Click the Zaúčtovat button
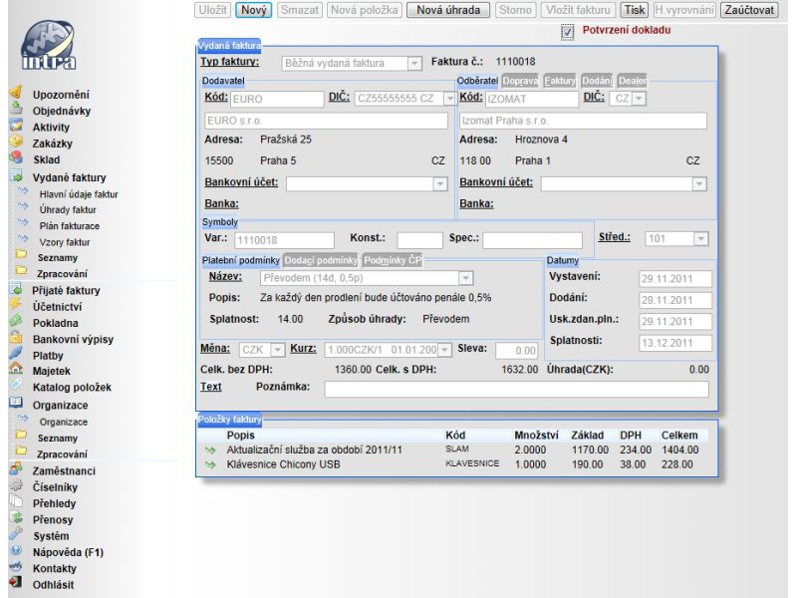The height and width of the screenshot is (598, 797). 749,10
